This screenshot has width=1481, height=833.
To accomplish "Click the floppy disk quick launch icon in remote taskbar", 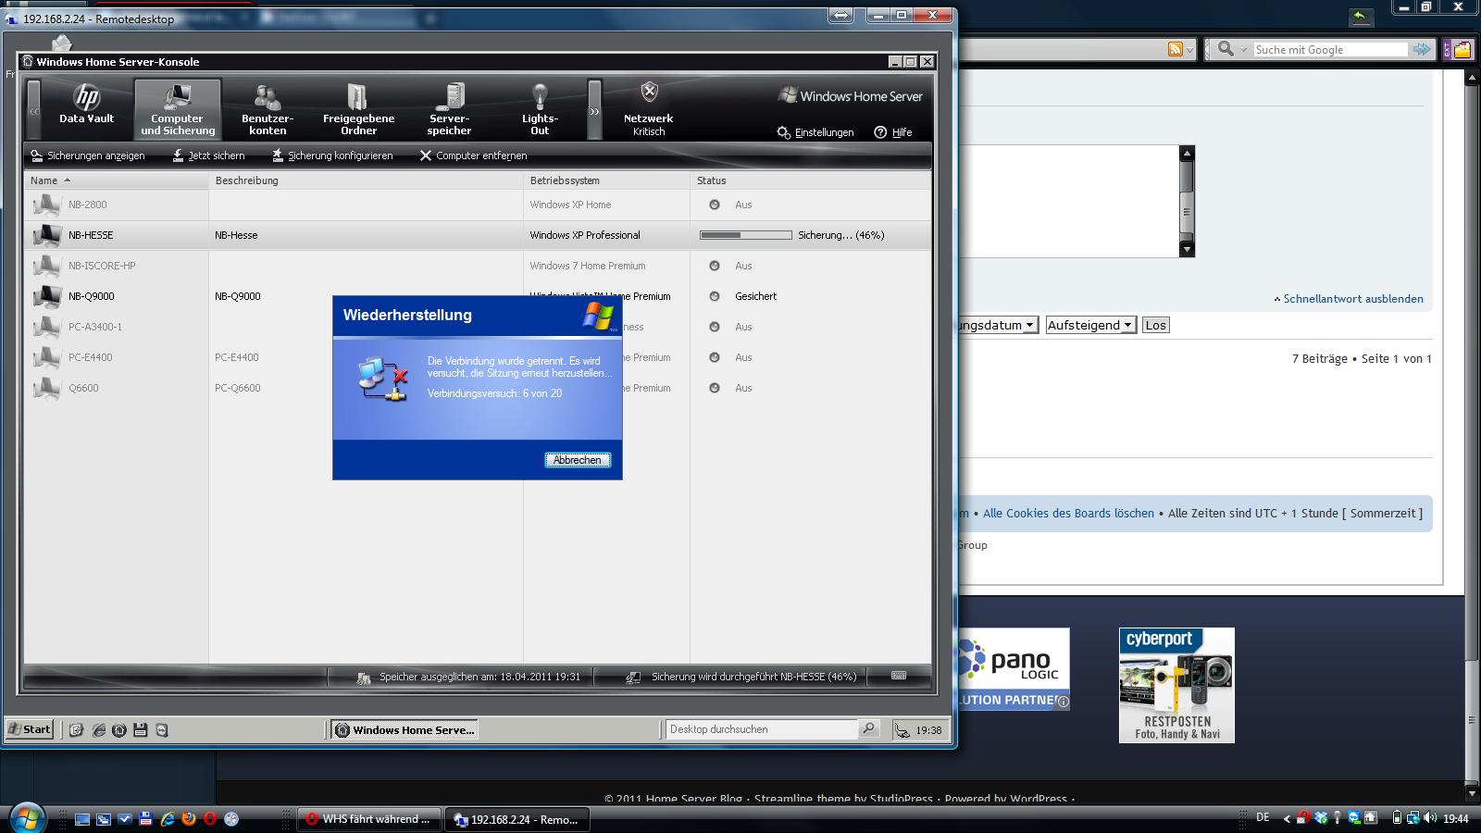I will (141, 729).
